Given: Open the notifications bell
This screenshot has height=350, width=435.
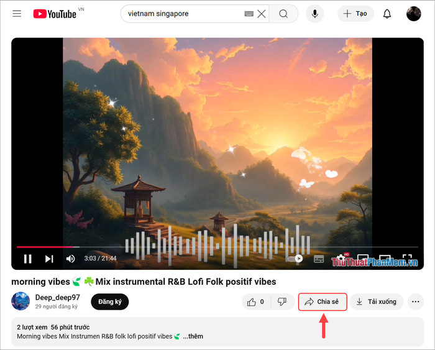Looking at the screenshot, I should (387, 14).
